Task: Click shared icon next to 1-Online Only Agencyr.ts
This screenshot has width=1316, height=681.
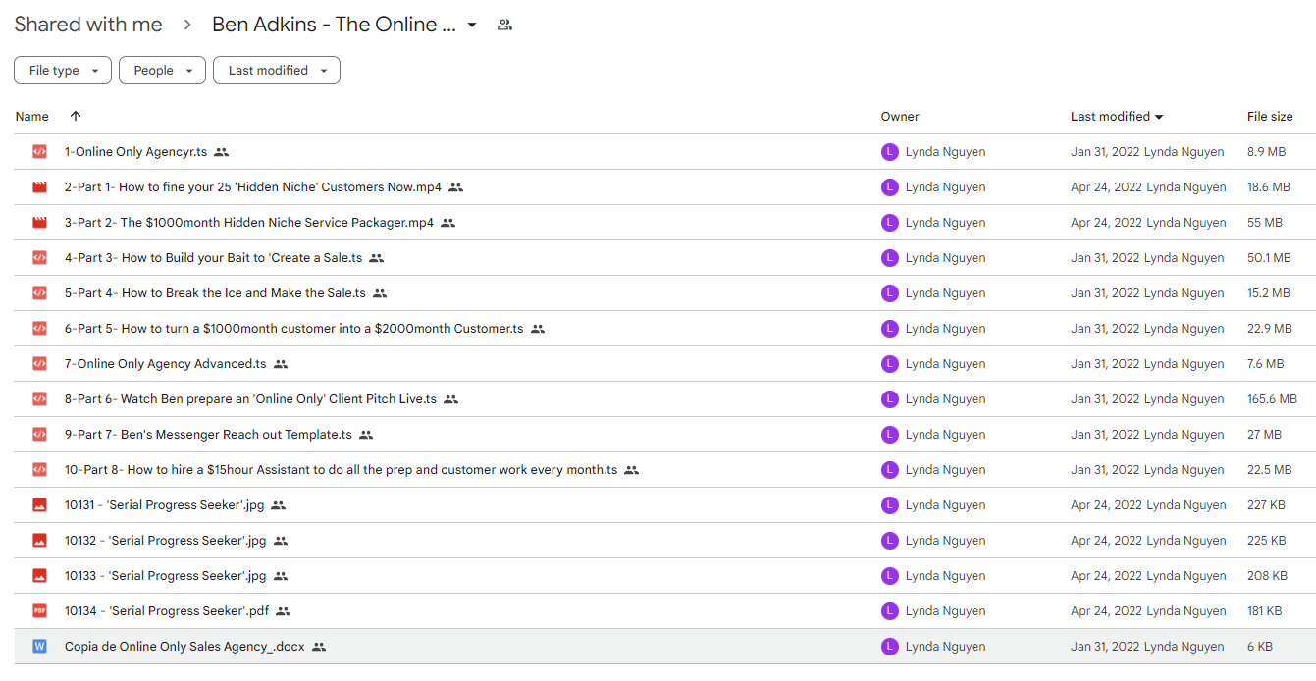Action: coord(221,152)
